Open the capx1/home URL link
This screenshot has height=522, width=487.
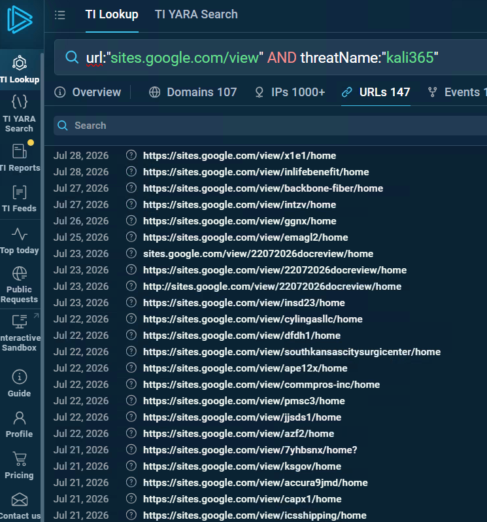coord(242,498)
